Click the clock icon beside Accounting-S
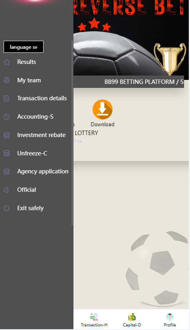This screenshot has height=330, width=190. [x=6, y=117]
